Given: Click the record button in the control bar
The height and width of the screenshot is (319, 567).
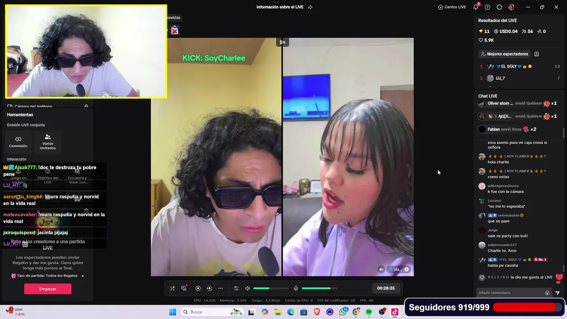Looking at the screenshot, I should click(x=198, y=288).
